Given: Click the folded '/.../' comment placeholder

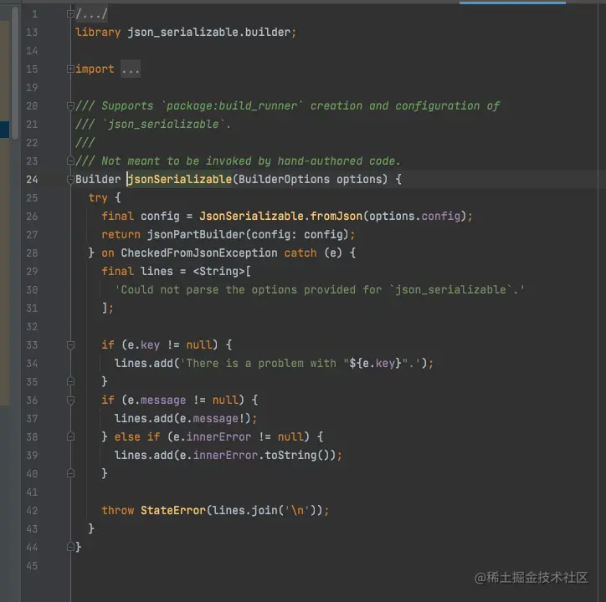Looking at the screenshot, I should [91, 14].
